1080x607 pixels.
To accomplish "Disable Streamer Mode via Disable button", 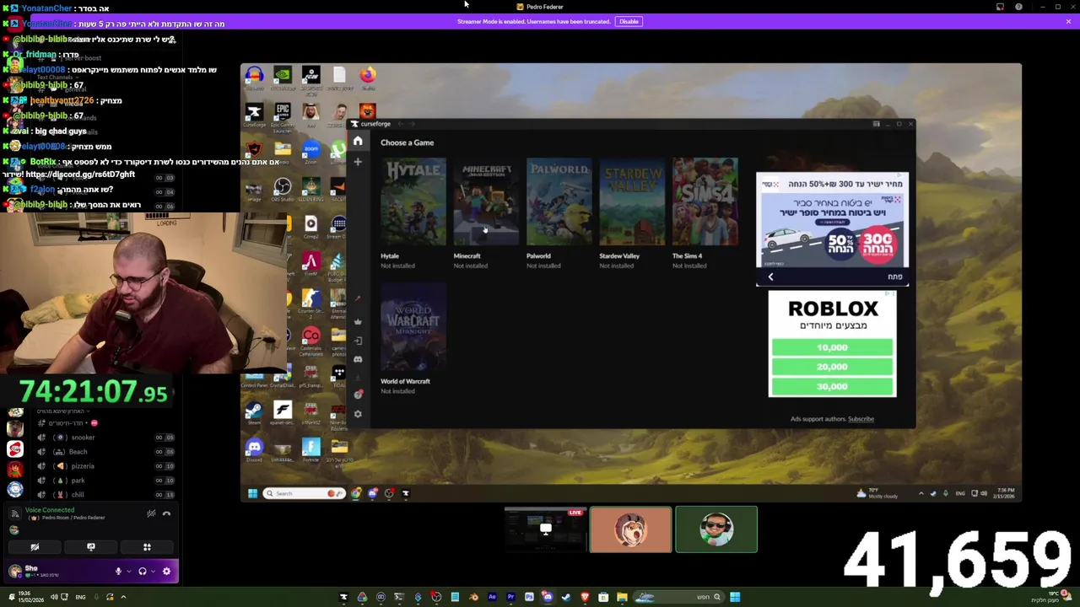I will pyautogui.click(x=629, y=21).
